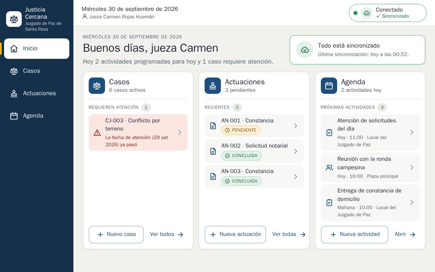Open Actuaciones in the sidebar
The height and width of the screenshot is (272, 435).
pyautogui.click(x=37, y=93)
